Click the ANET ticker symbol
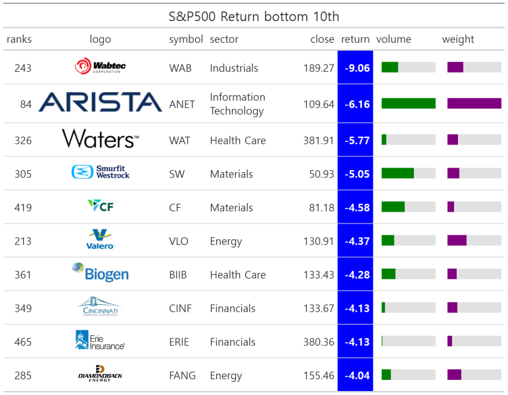Screen dimensions: 508x395 tap(182, 105)
